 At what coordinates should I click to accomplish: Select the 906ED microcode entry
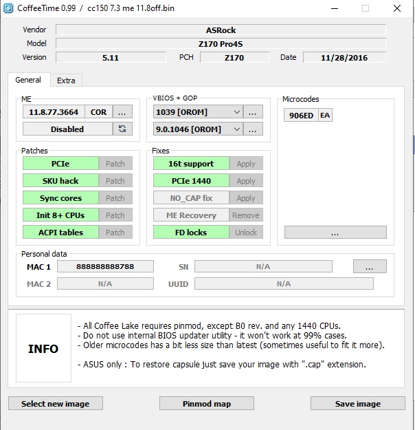click(301, 115)
